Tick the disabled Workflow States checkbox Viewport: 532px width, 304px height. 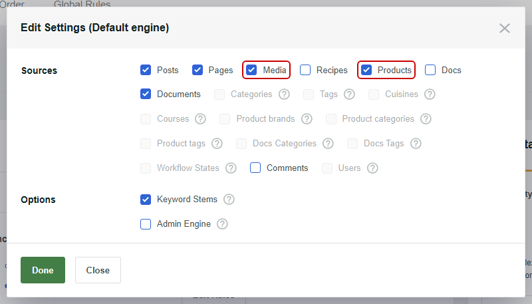(146, 168)
